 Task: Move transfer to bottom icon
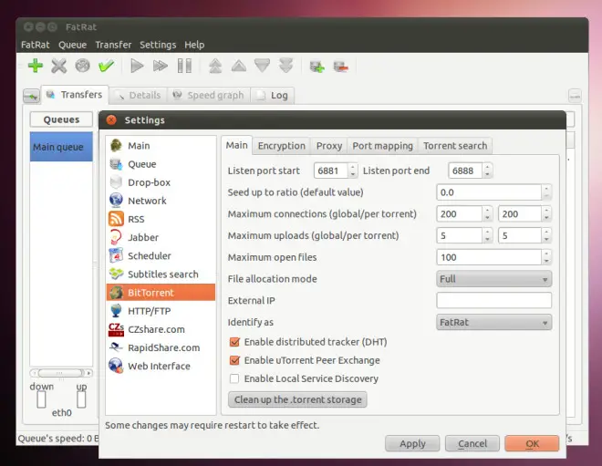tap(286, 66)
